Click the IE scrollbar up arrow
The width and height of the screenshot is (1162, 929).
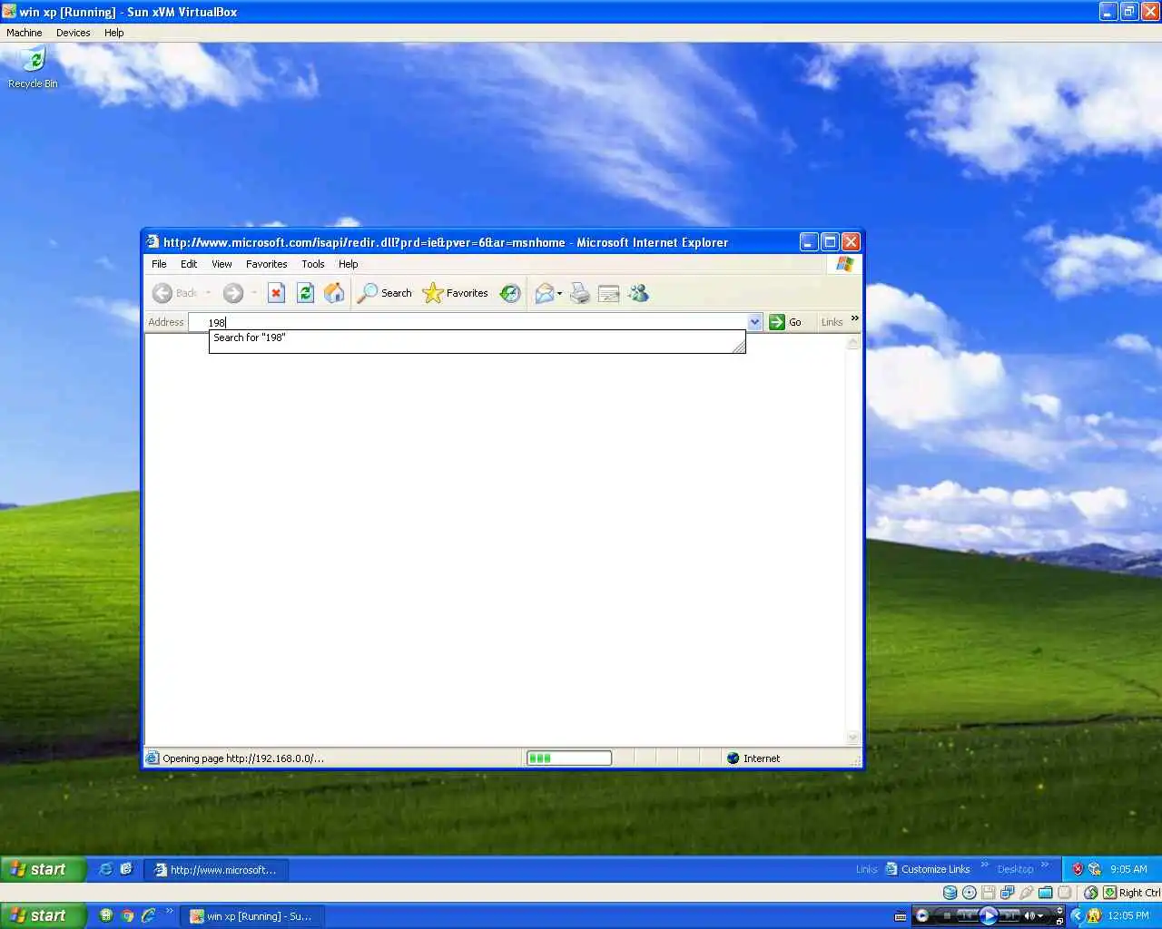[852, 342]
